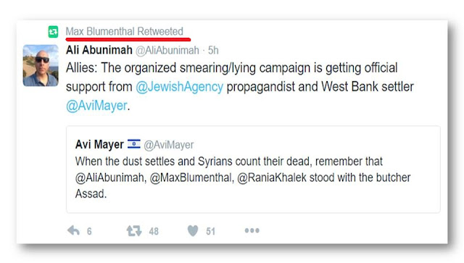The height and width of the screenshot is (263, 464).
Task: Open the Ali Abunimah display name
Action: [x=99, y=50]
